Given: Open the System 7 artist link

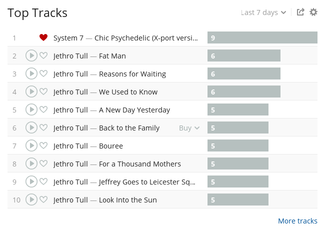Looking at the screenshot, I should tap(68, 38).
